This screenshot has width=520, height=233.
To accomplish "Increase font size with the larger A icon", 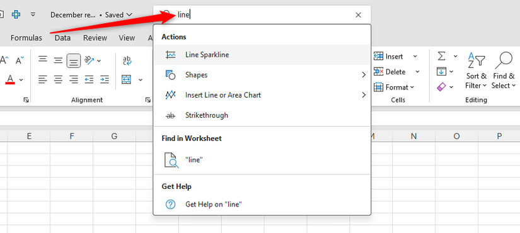I will [4, 60].
